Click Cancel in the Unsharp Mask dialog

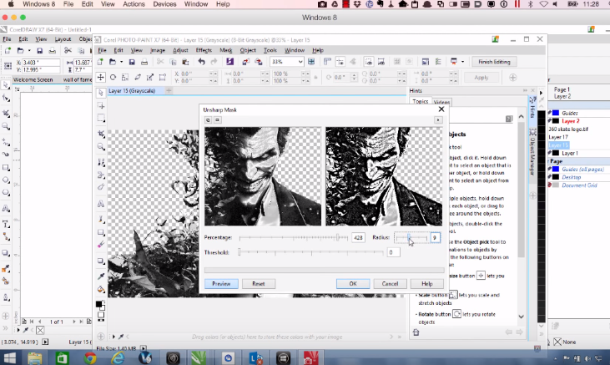390,284
